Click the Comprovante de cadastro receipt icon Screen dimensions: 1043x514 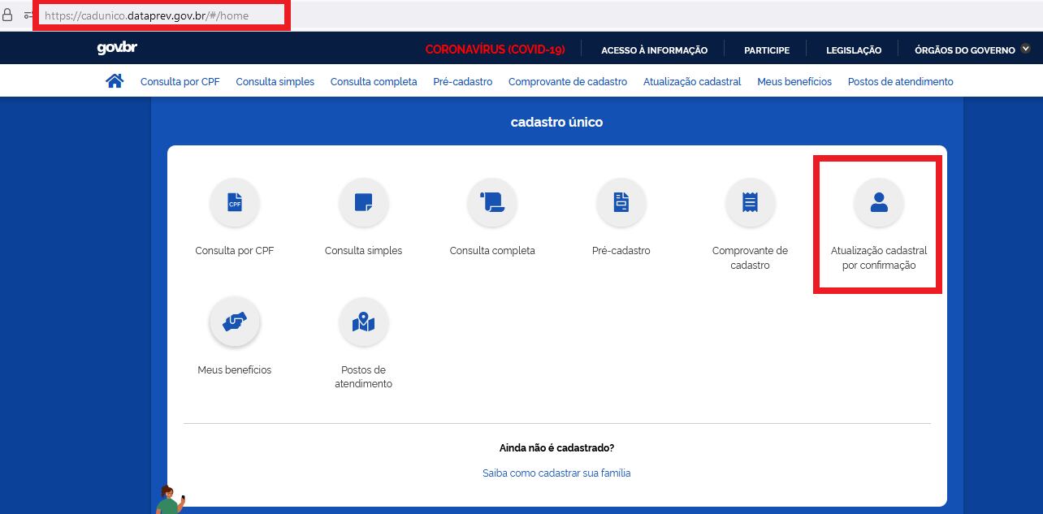click(750, 203)
